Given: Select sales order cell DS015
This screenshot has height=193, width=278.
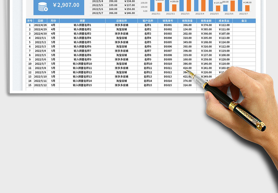Looking at the screenshot, I should (168, 85).
